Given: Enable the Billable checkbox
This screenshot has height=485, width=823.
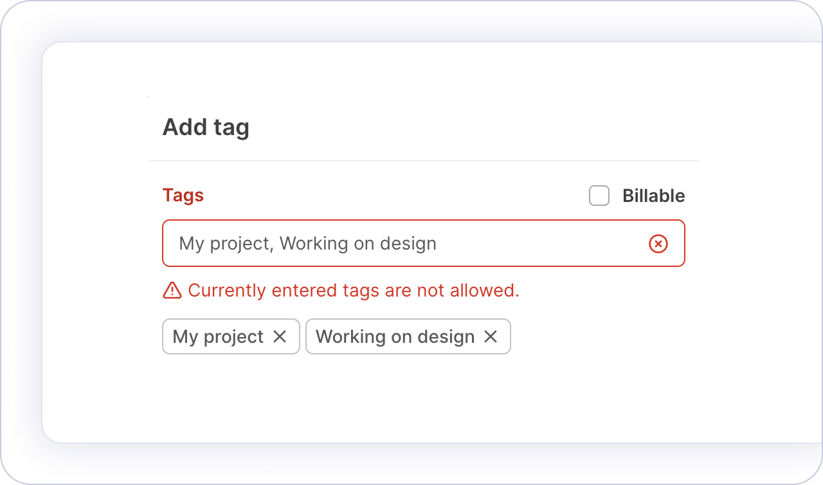Looking at the screenshot, I should (x=599, y=196).
